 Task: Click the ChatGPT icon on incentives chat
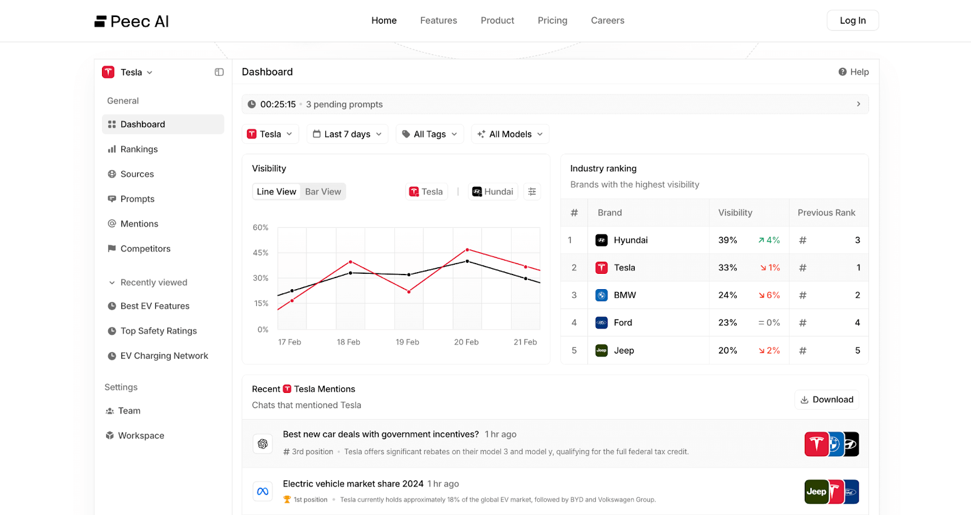(263, 444)
